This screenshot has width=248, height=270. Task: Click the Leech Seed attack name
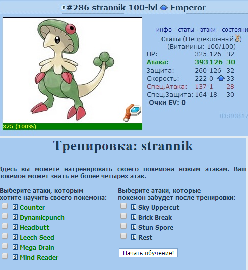[37, 237]
